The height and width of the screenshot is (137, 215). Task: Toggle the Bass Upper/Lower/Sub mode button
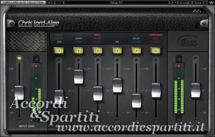[x=59, y=51]
